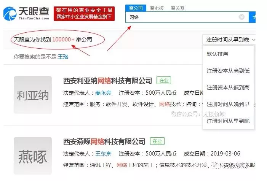Open legal representative 秦永亮
Viewport: 267px width, 181px height.
click(103, 93)
